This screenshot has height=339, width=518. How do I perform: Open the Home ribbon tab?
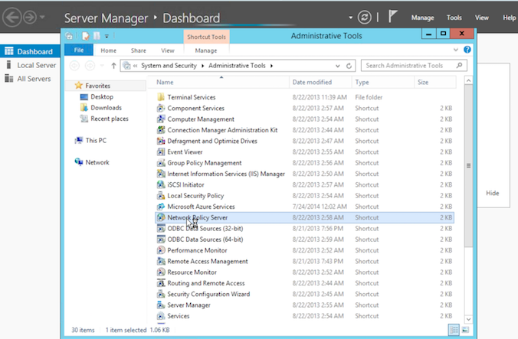(108, 51)
